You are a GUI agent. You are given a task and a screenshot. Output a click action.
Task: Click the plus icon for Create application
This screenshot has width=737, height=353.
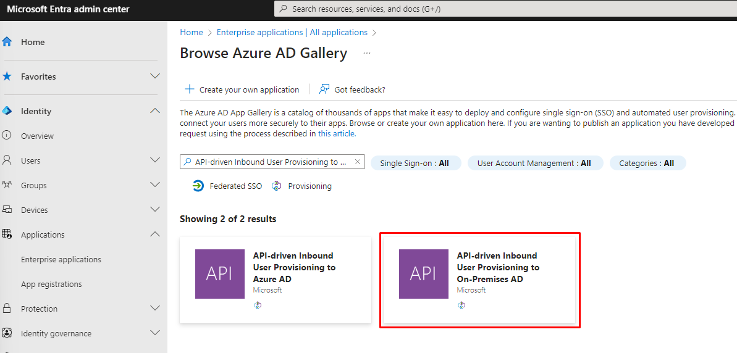coord(190,89)
